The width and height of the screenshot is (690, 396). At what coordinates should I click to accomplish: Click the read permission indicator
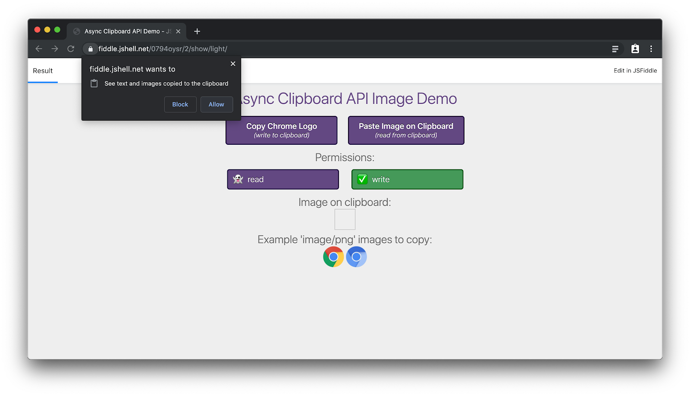(283, 179)
